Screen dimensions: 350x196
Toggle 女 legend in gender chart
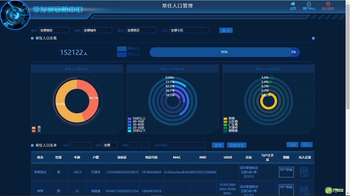pyautogui.click(x=36, y=131)
